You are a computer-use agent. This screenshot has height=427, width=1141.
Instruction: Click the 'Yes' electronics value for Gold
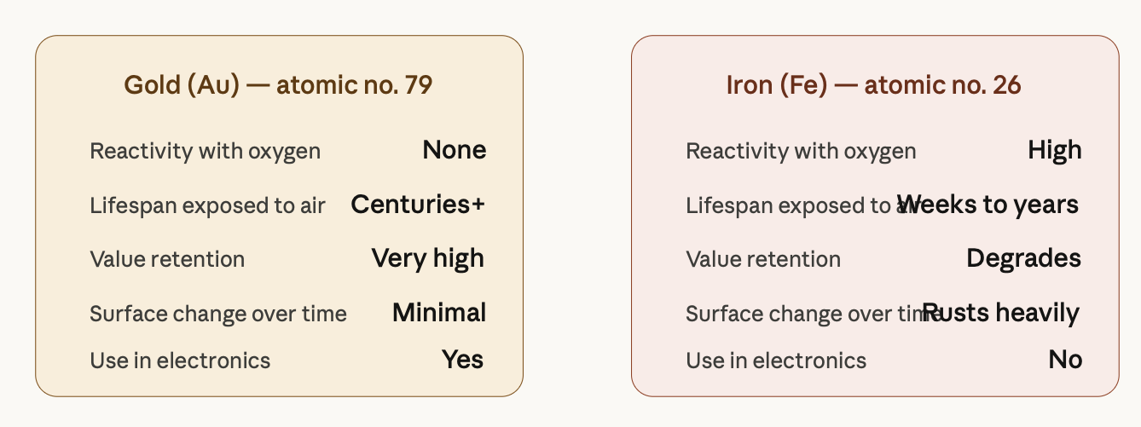[x=463, y=360]
